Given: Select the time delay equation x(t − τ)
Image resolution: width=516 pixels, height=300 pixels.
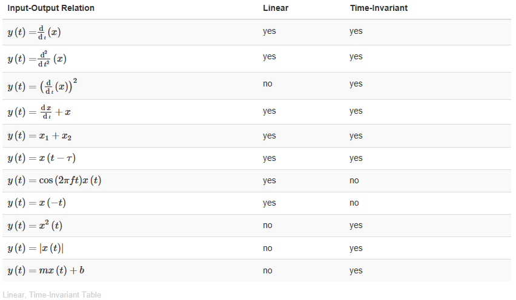Looking at the screenshot, I should tap(41, 158).
